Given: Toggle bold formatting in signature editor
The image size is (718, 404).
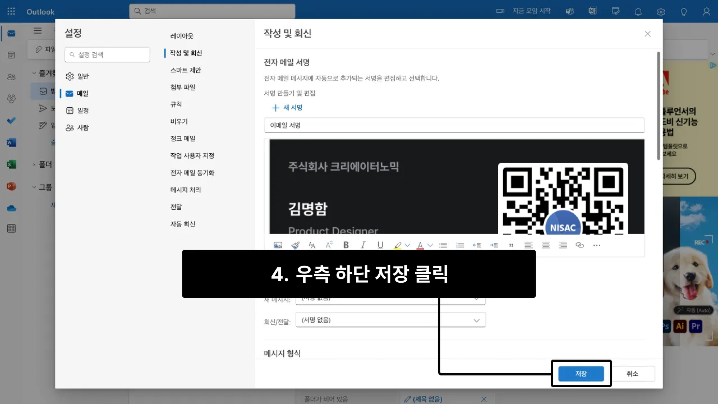Looking at the screenshot, I should [x=346, y=245].
